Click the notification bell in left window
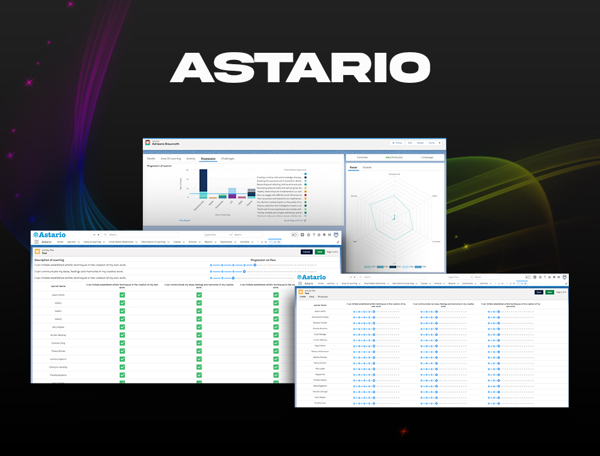Screen dimensions: 600x456 point(325,235)
